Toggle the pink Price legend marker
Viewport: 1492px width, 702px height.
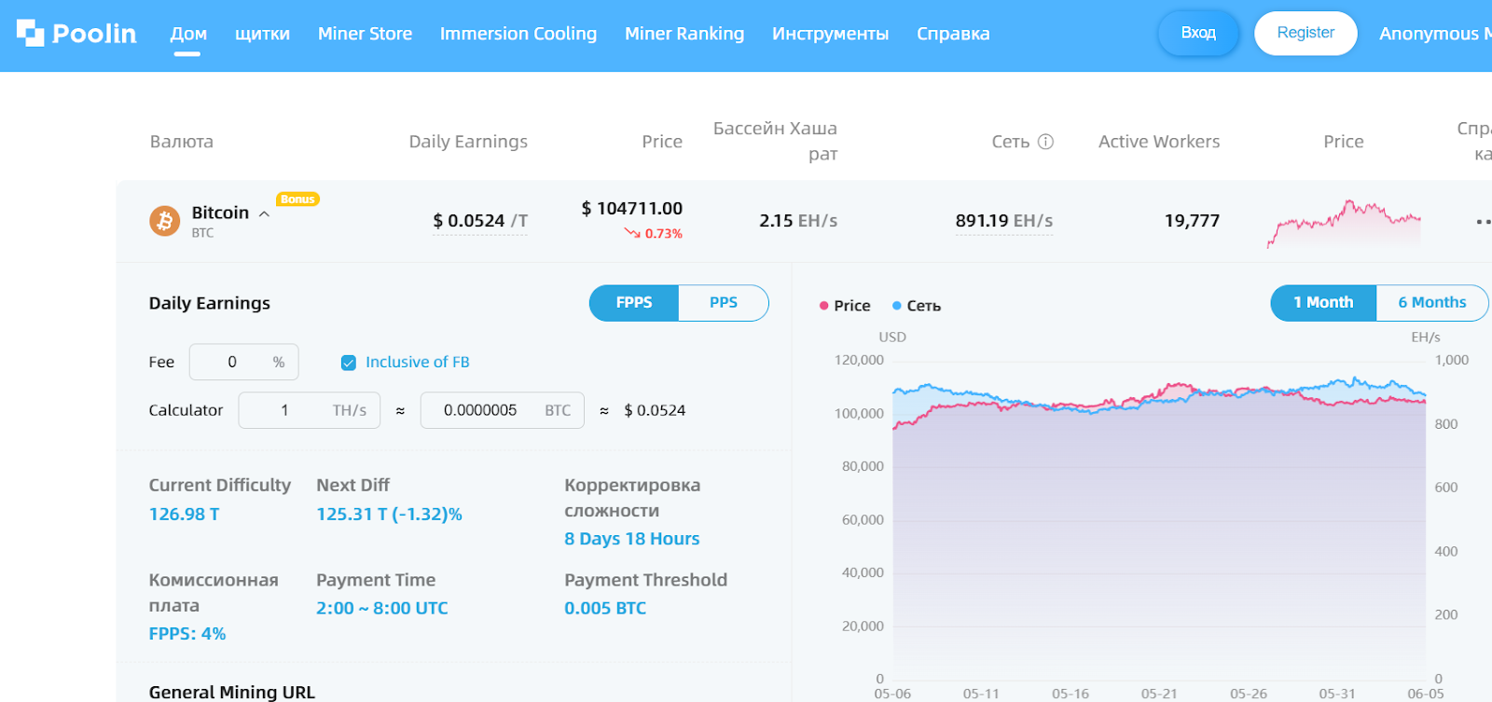tap(824, 306)
